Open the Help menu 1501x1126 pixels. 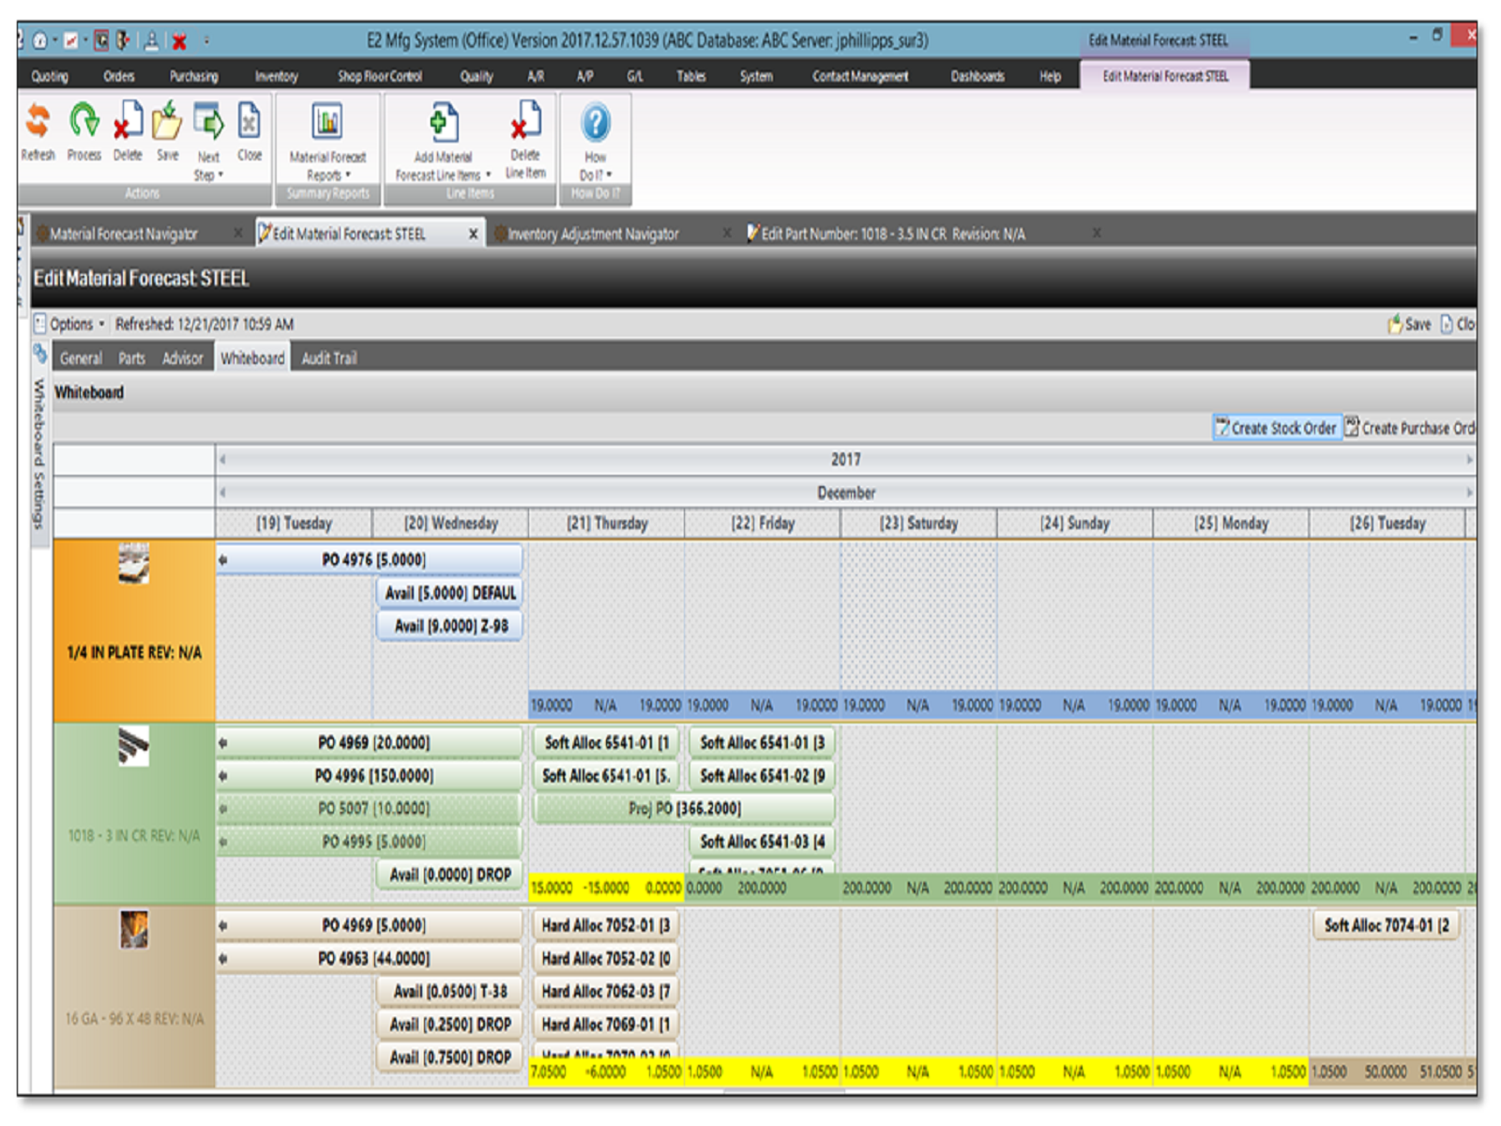coord(1050,76)
